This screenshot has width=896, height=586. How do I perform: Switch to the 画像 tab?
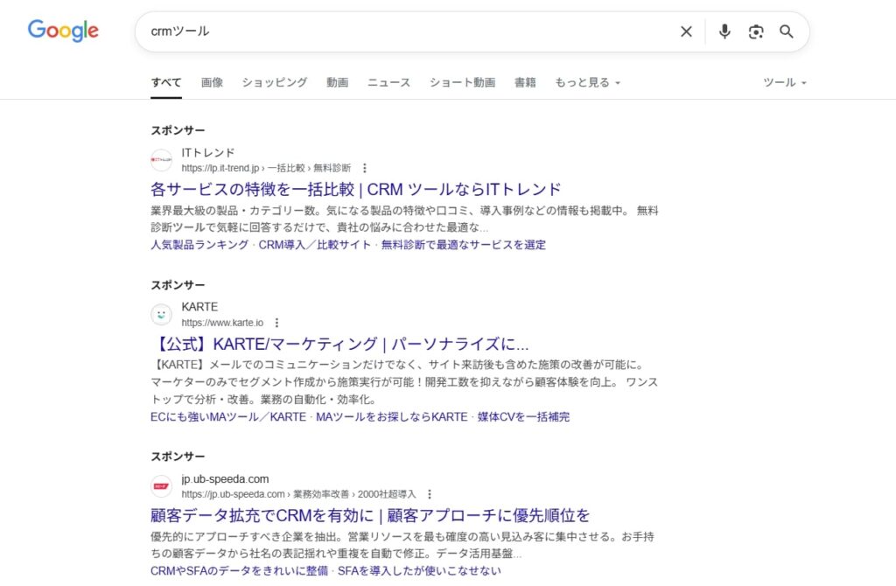[x=212, y=82]
